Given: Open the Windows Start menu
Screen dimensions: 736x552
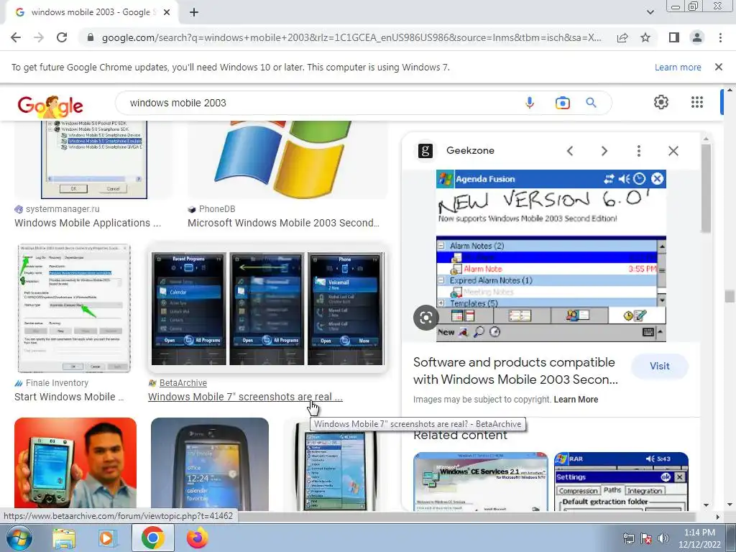Looking at the screenshot, I should [x=18, y=538].
